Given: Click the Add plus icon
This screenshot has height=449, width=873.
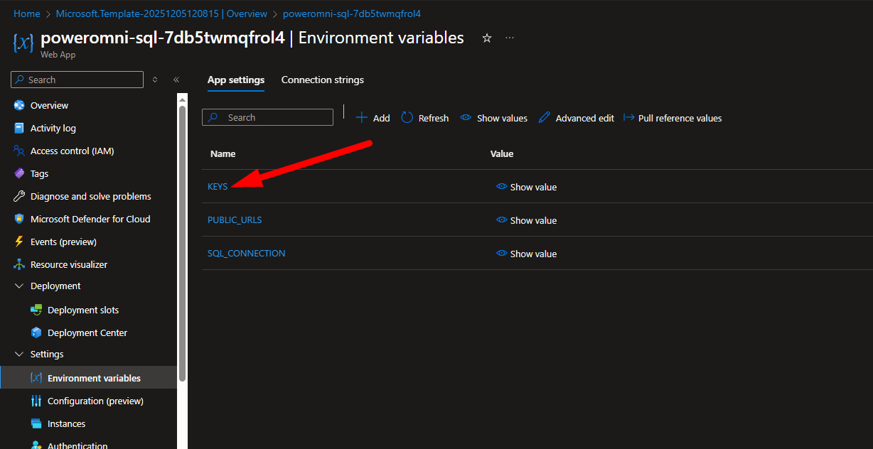Looking at the screenshot, I should pyautogui.click(x=361, y=118).
